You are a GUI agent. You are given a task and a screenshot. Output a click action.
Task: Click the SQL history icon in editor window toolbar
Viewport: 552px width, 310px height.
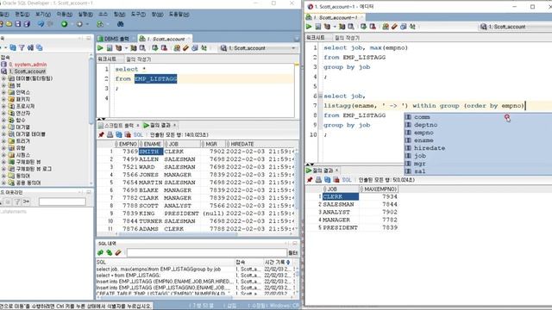pyautogui.click(x=404, y=27)
